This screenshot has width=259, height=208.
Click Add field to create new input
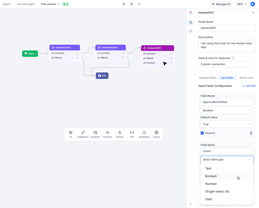tap(249, 86)
